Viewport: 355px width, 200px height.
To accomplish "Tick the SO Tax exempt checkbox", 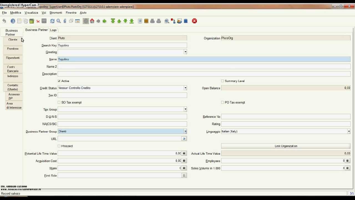I will pos(59,102).
